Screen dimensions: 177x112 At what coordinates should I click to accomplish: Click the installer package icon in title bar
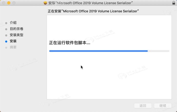(x=45, y=3)
